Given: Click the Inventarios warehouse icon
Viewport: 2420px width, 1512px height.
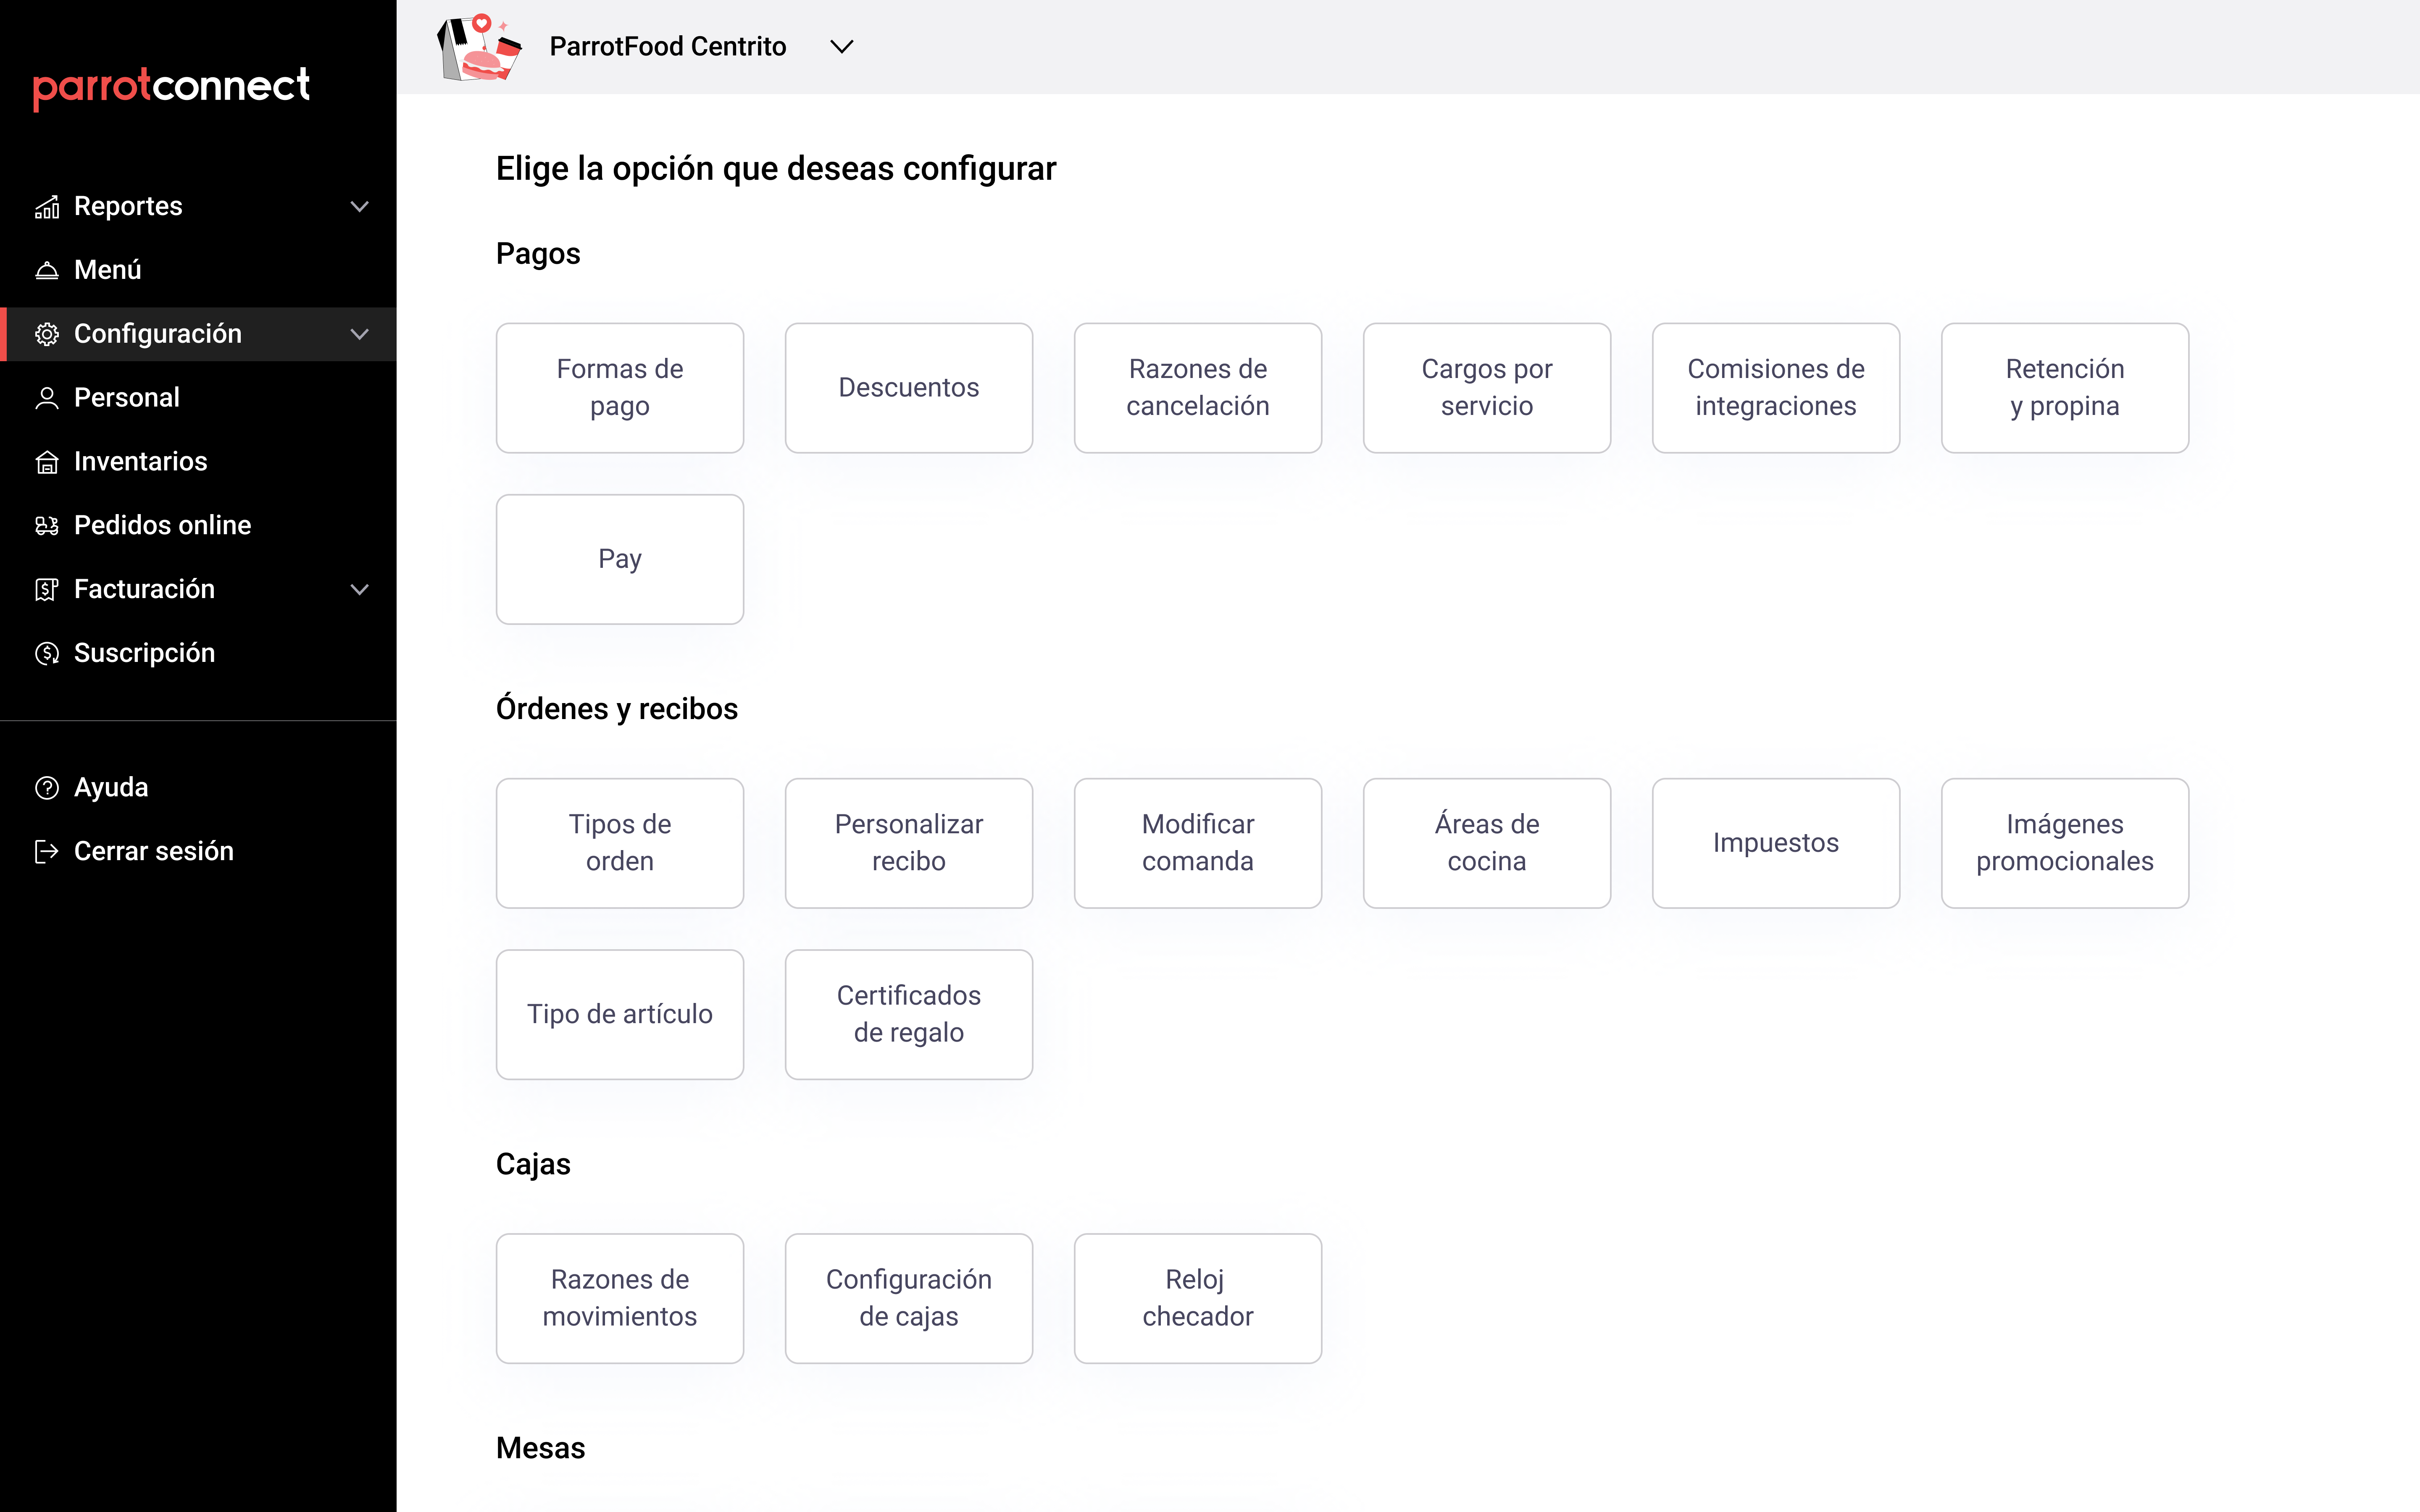Looking at the screenshot, I should pyautogui.click(x=47, y=462).
